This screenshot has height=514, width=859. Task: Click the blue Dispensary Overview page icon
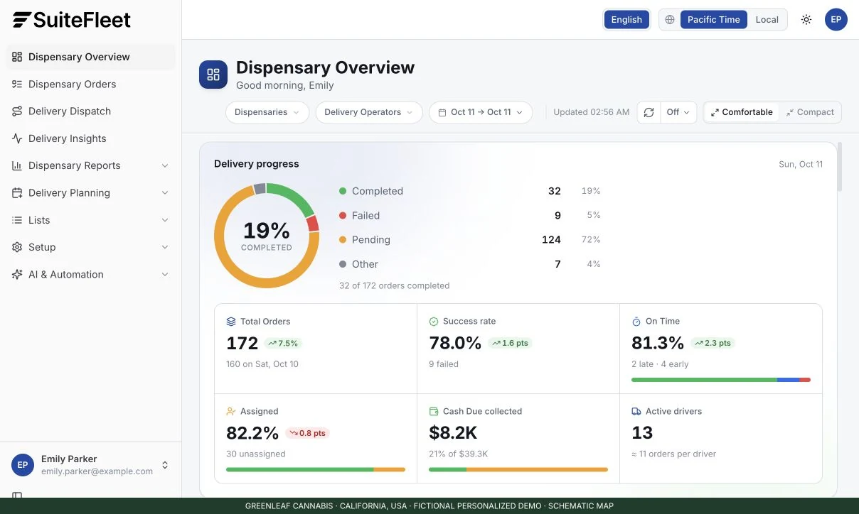coord(213,75)
